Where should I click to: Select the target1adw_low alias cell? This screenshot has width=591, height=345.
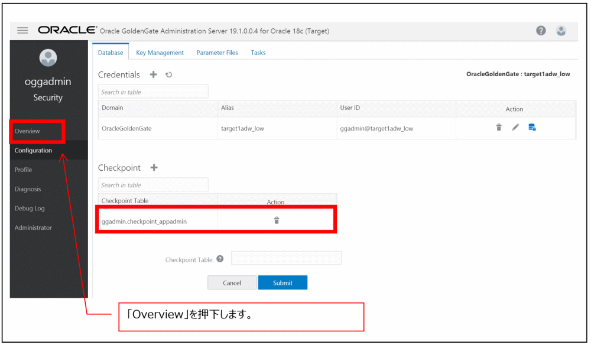coord(277,128)
